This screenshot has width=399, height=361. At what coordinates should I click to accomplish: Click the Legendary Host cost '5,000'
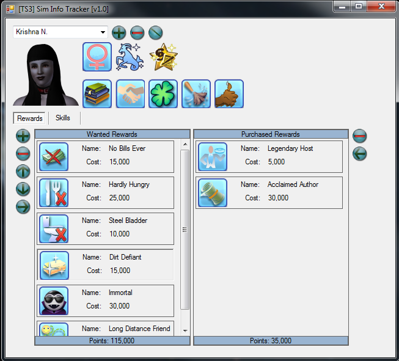(276, 162)
